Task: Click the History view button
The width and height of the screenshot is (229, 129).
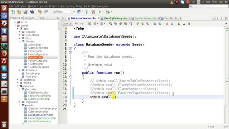Action: point(79,24)
